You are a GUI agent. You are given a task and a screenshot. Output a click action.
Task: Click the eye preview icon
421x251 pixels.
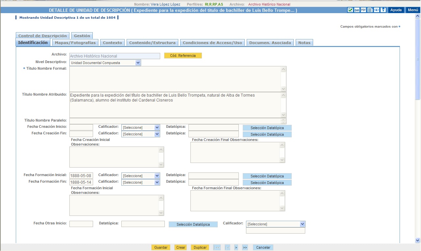[377, 10]
